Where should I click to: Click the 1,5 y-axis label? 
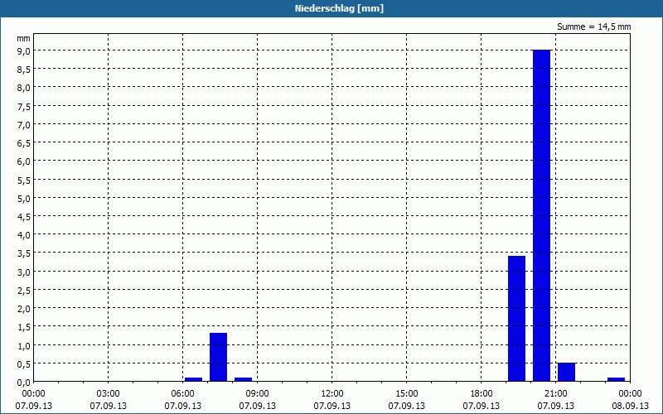pyautogui.click(x=23, y=327)
